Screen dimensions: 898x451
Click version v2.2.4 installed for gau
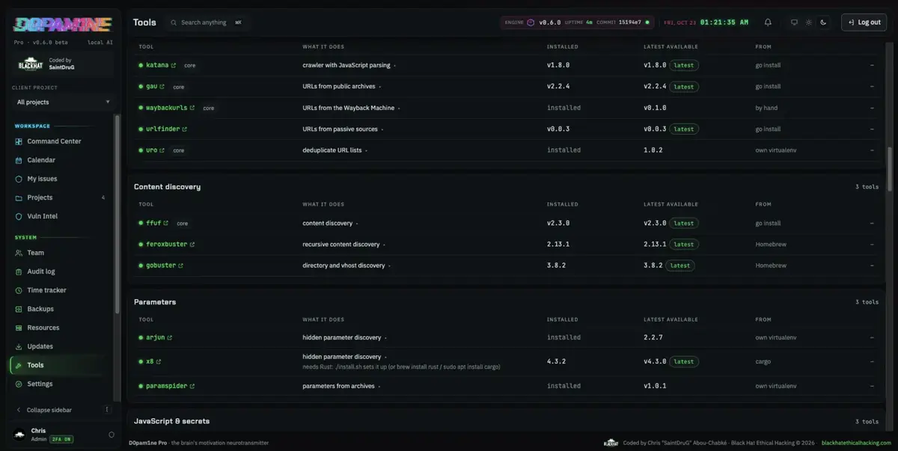click(x=558, y=87)
